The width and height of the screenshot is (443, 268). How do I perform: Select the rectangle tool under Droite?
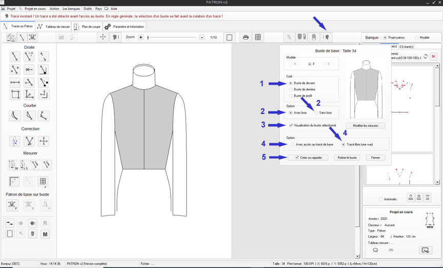pyautogui.click(x=15, y=94)
